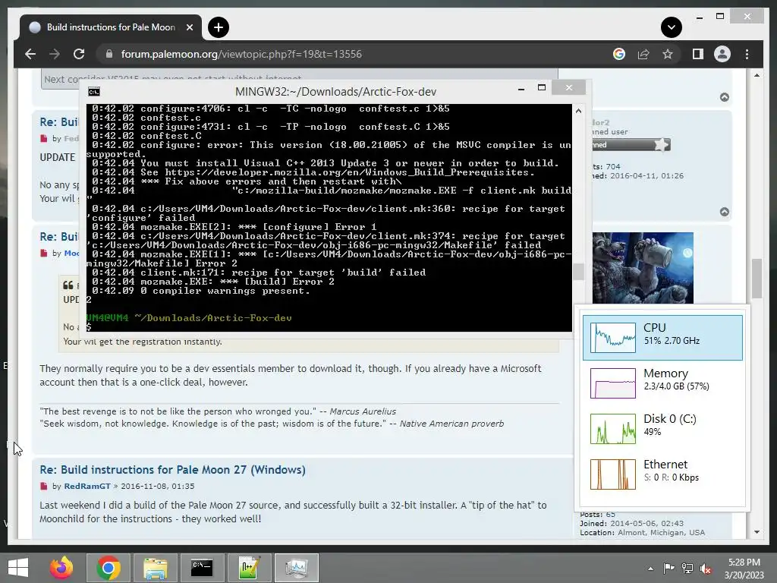Maximize the MINGW32 terminal window
Screen dimensions: 777x583
(542, 88)
